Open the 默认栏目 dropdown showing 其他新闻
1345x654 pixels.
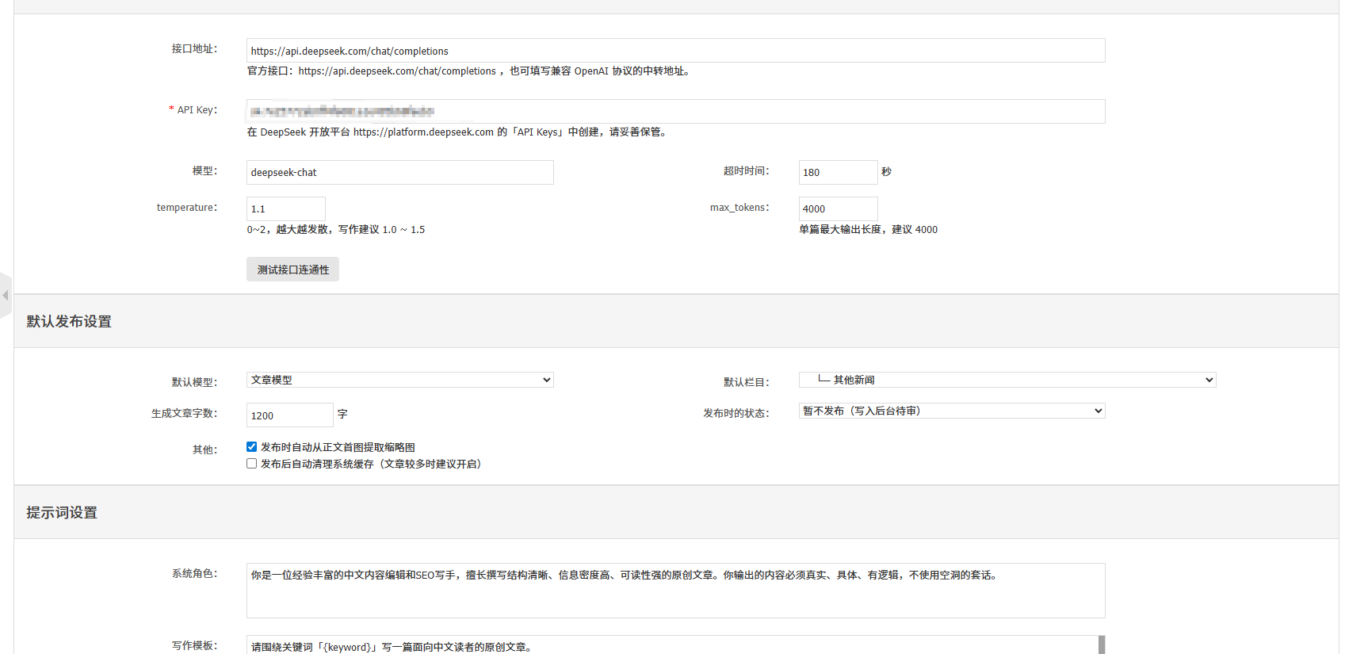[1007, 380]
